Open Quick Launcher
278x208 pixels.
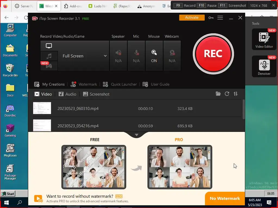120,84
